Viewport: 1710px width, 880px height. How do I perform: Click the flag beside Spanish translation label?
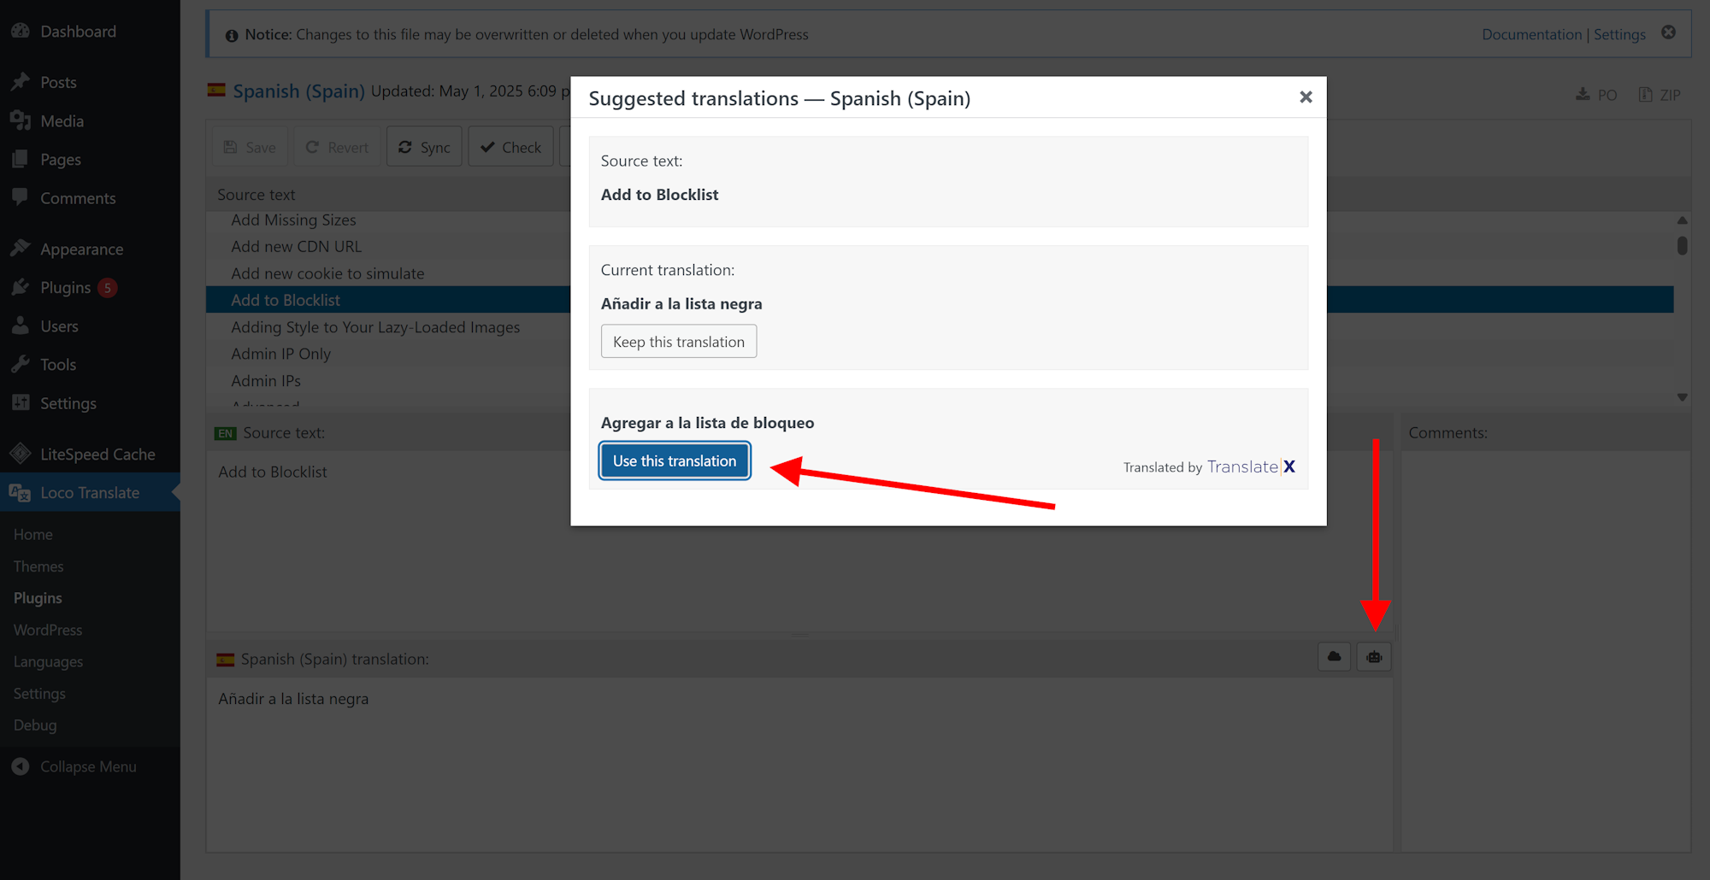(225, 660)
